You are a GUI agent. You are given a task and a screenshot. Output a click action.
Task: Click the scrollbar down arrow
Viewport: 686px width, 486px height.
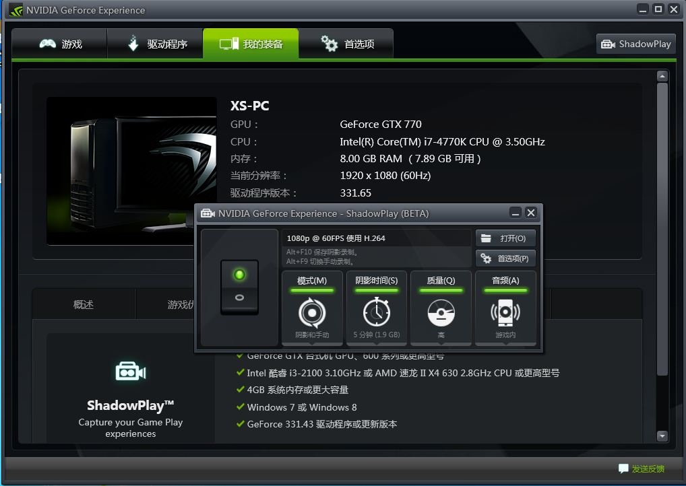click(662, 436)
